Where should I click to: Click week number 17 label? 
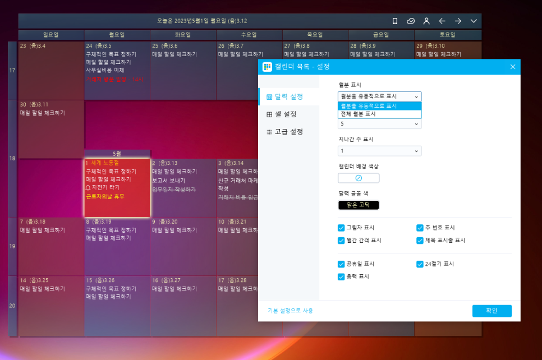coord(12,71)
